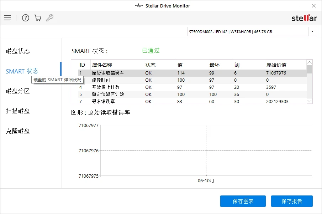
Task: Click the 保存图表 button
Action: (243, 201)
